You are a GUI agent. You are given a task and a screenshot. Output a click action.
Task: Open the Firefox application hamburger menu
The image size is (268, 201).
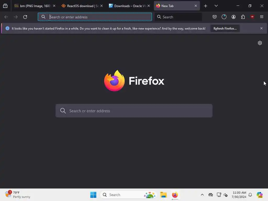pyautogui.click(x=262, y=17)
